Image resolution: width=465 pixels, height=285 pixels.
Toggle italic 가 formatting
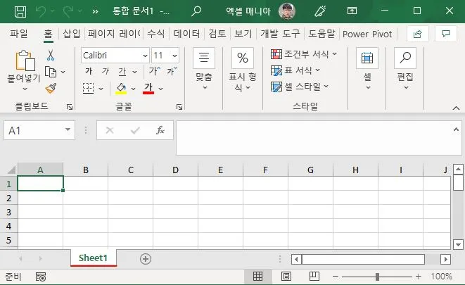coord(106,71)
